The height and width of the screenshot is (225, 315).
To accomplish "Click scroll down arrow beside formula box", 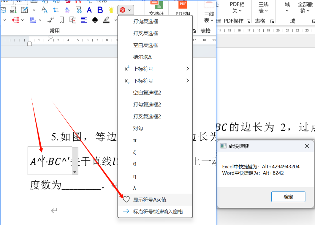I will (75, 172).
